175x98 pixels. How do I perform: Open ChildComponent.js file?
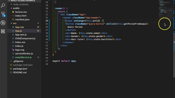(25, 38)
